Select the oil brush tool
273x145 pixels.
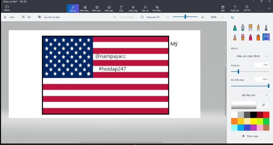tap(250, 28)
